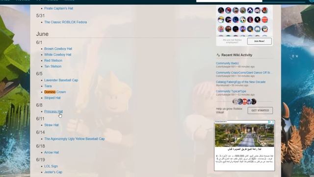Click the AdChoices triangle icon on the ad
314x177 pixels.
270,122
